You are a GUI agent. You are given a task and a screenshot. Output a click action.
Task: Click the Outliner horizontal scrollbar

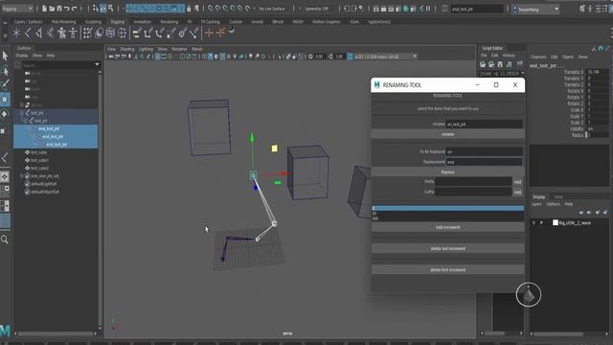(57, 333)
